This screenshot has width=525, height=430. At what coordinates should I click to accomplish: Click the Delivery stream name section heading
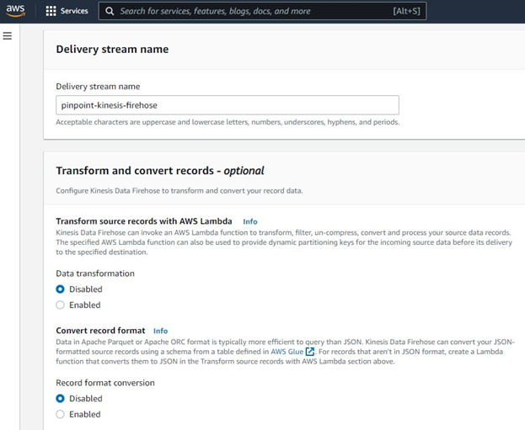coord(112,49)
